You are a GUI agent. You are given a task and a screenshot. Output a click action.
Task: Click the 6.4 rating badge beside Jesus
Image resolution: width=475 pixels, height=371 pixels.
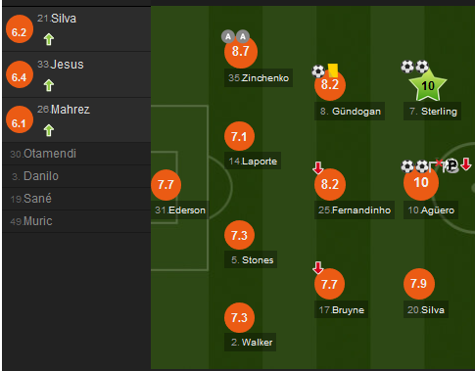20,74
